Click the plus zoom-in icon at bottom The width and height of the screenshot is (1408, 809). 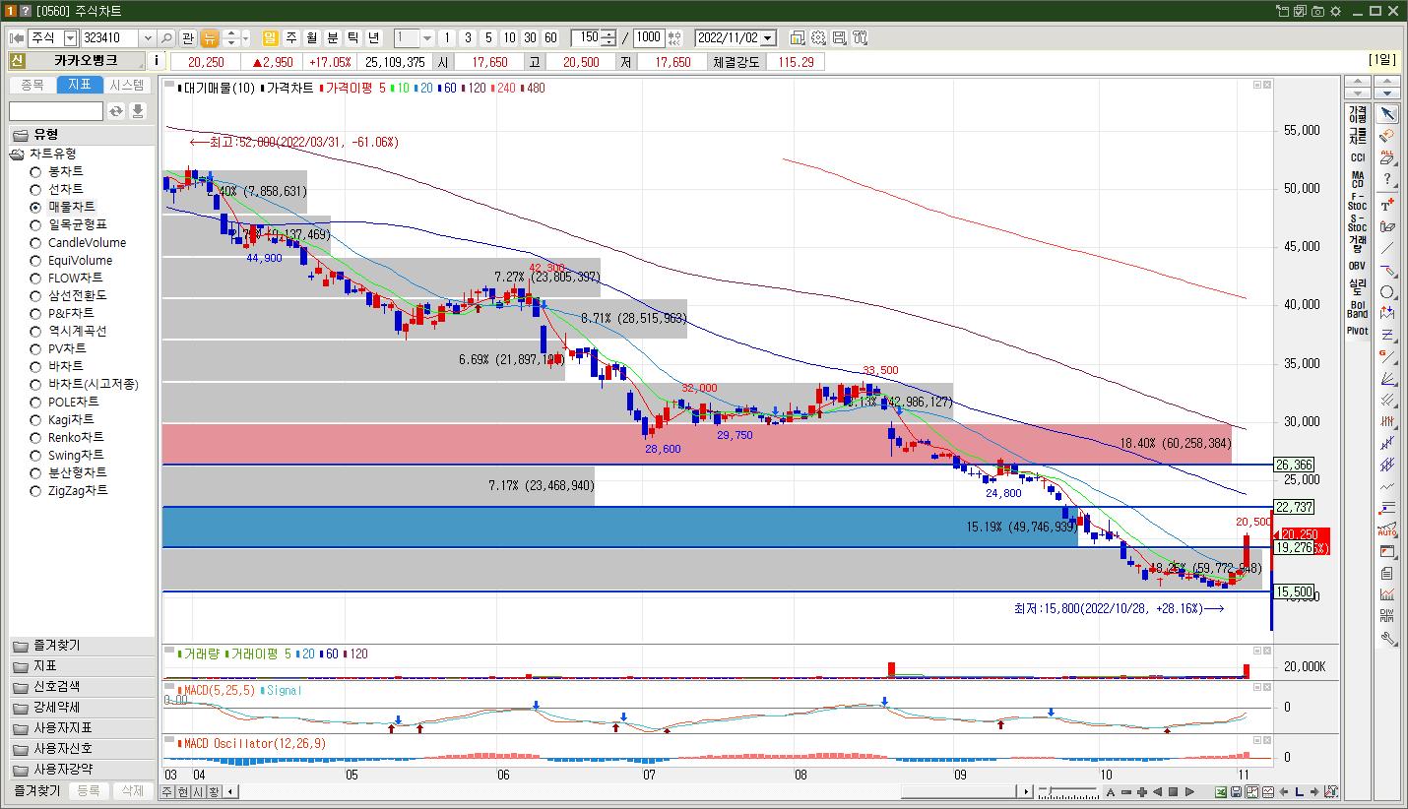[x=1141, y=791]
